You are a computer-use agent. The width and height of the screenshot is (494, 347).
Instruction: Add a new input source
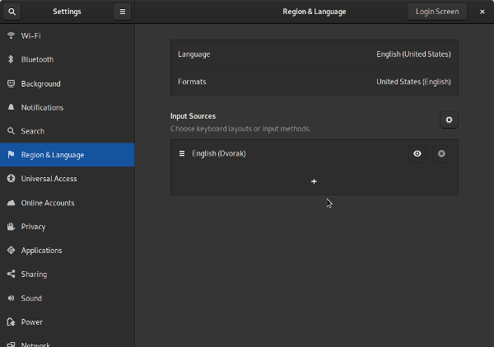pyautogui.click(x=314, y=181)
